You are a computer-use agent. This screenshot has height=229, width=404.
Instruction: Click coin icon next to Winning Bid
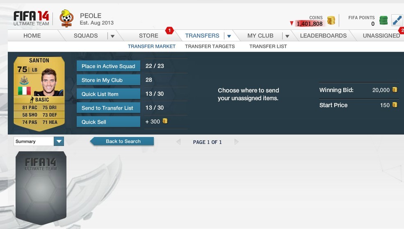395,90
